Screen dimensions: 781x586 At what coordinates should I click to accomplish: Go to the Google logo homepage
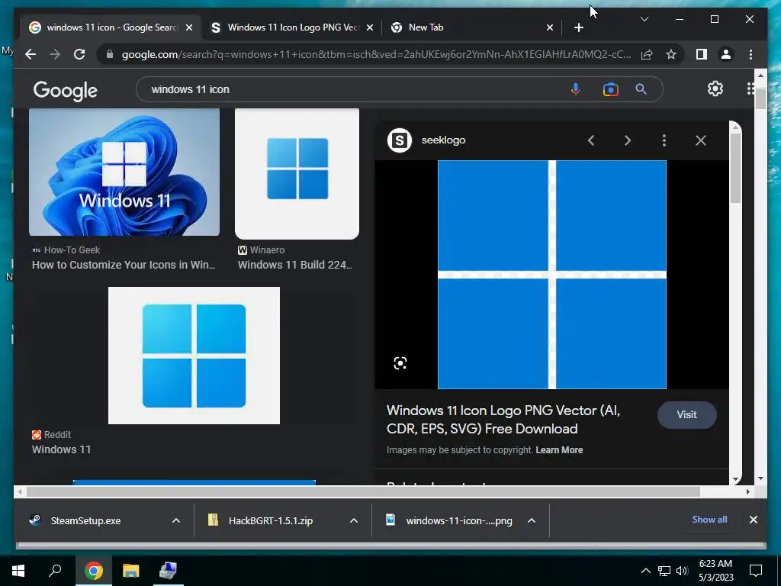point(66,91)
